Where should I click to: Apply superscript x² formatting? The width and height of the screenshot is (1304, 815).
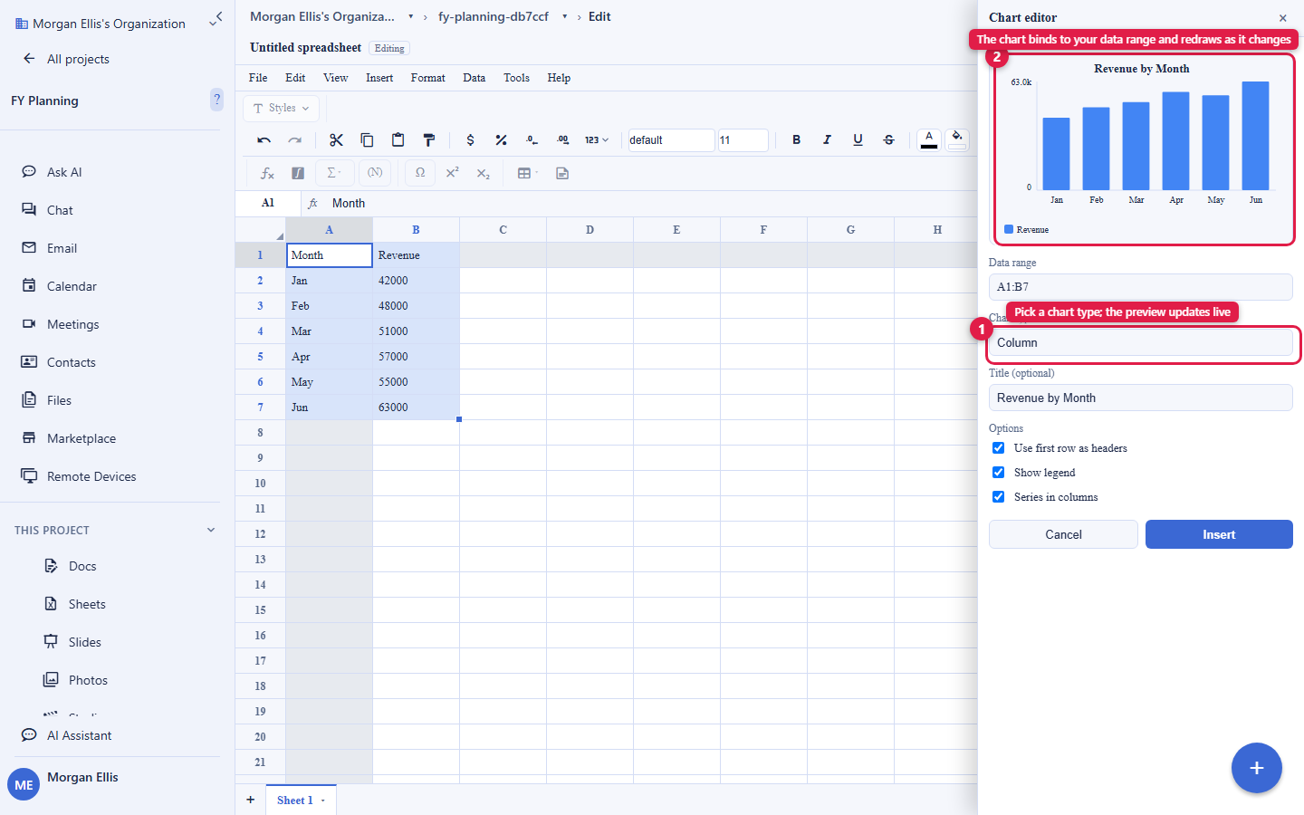(452, 173)
